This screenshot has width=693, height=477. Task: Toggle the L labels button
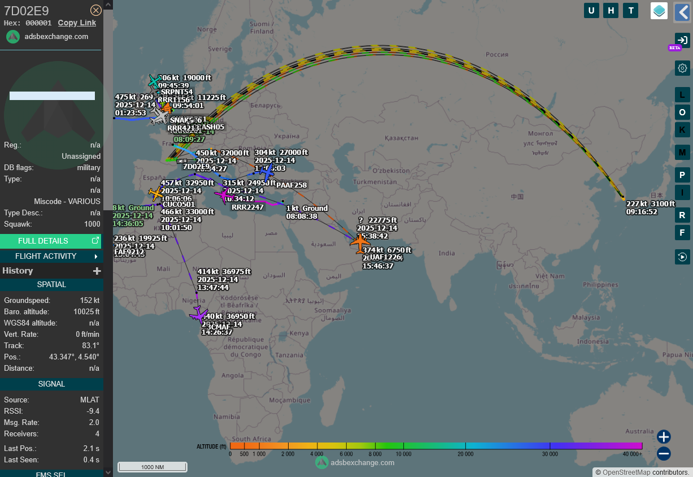coord(682,95)
